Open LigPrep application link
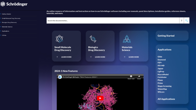Image resolution: width=196 pixels, height=110 pixels. (x=161, y=72)
